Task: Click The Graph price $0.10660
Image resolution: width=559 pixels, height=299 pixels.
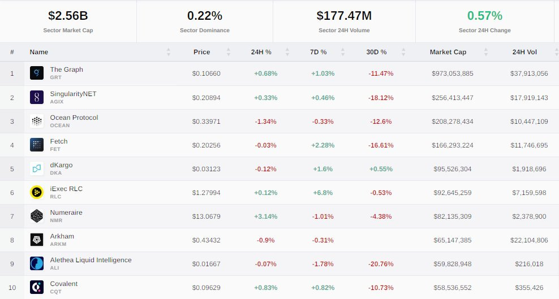Action: pos(206,73)
